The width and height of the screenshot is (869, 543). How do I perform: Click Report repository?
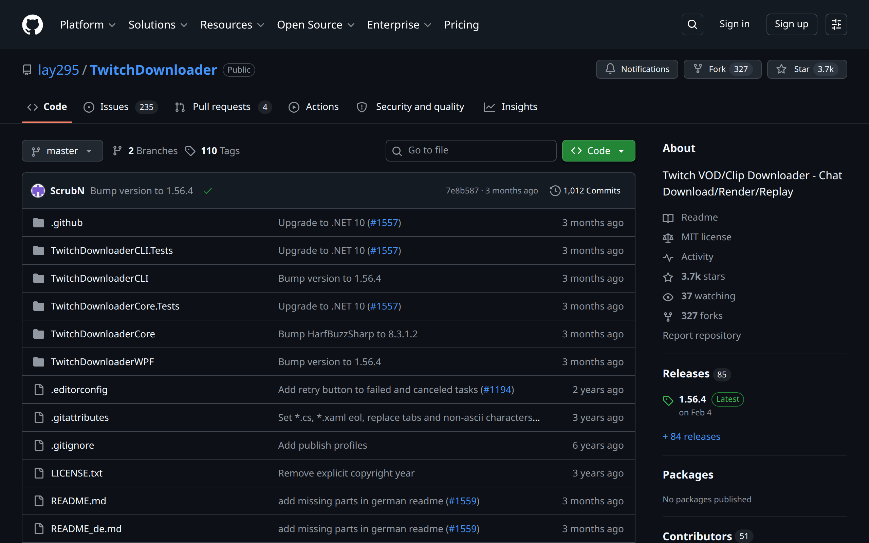701,335
